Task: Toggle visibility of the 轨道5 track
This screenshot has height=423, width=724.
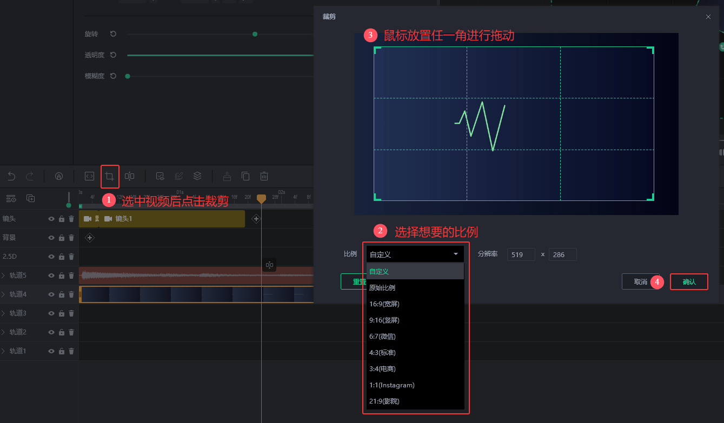Action: pos(51,276)
